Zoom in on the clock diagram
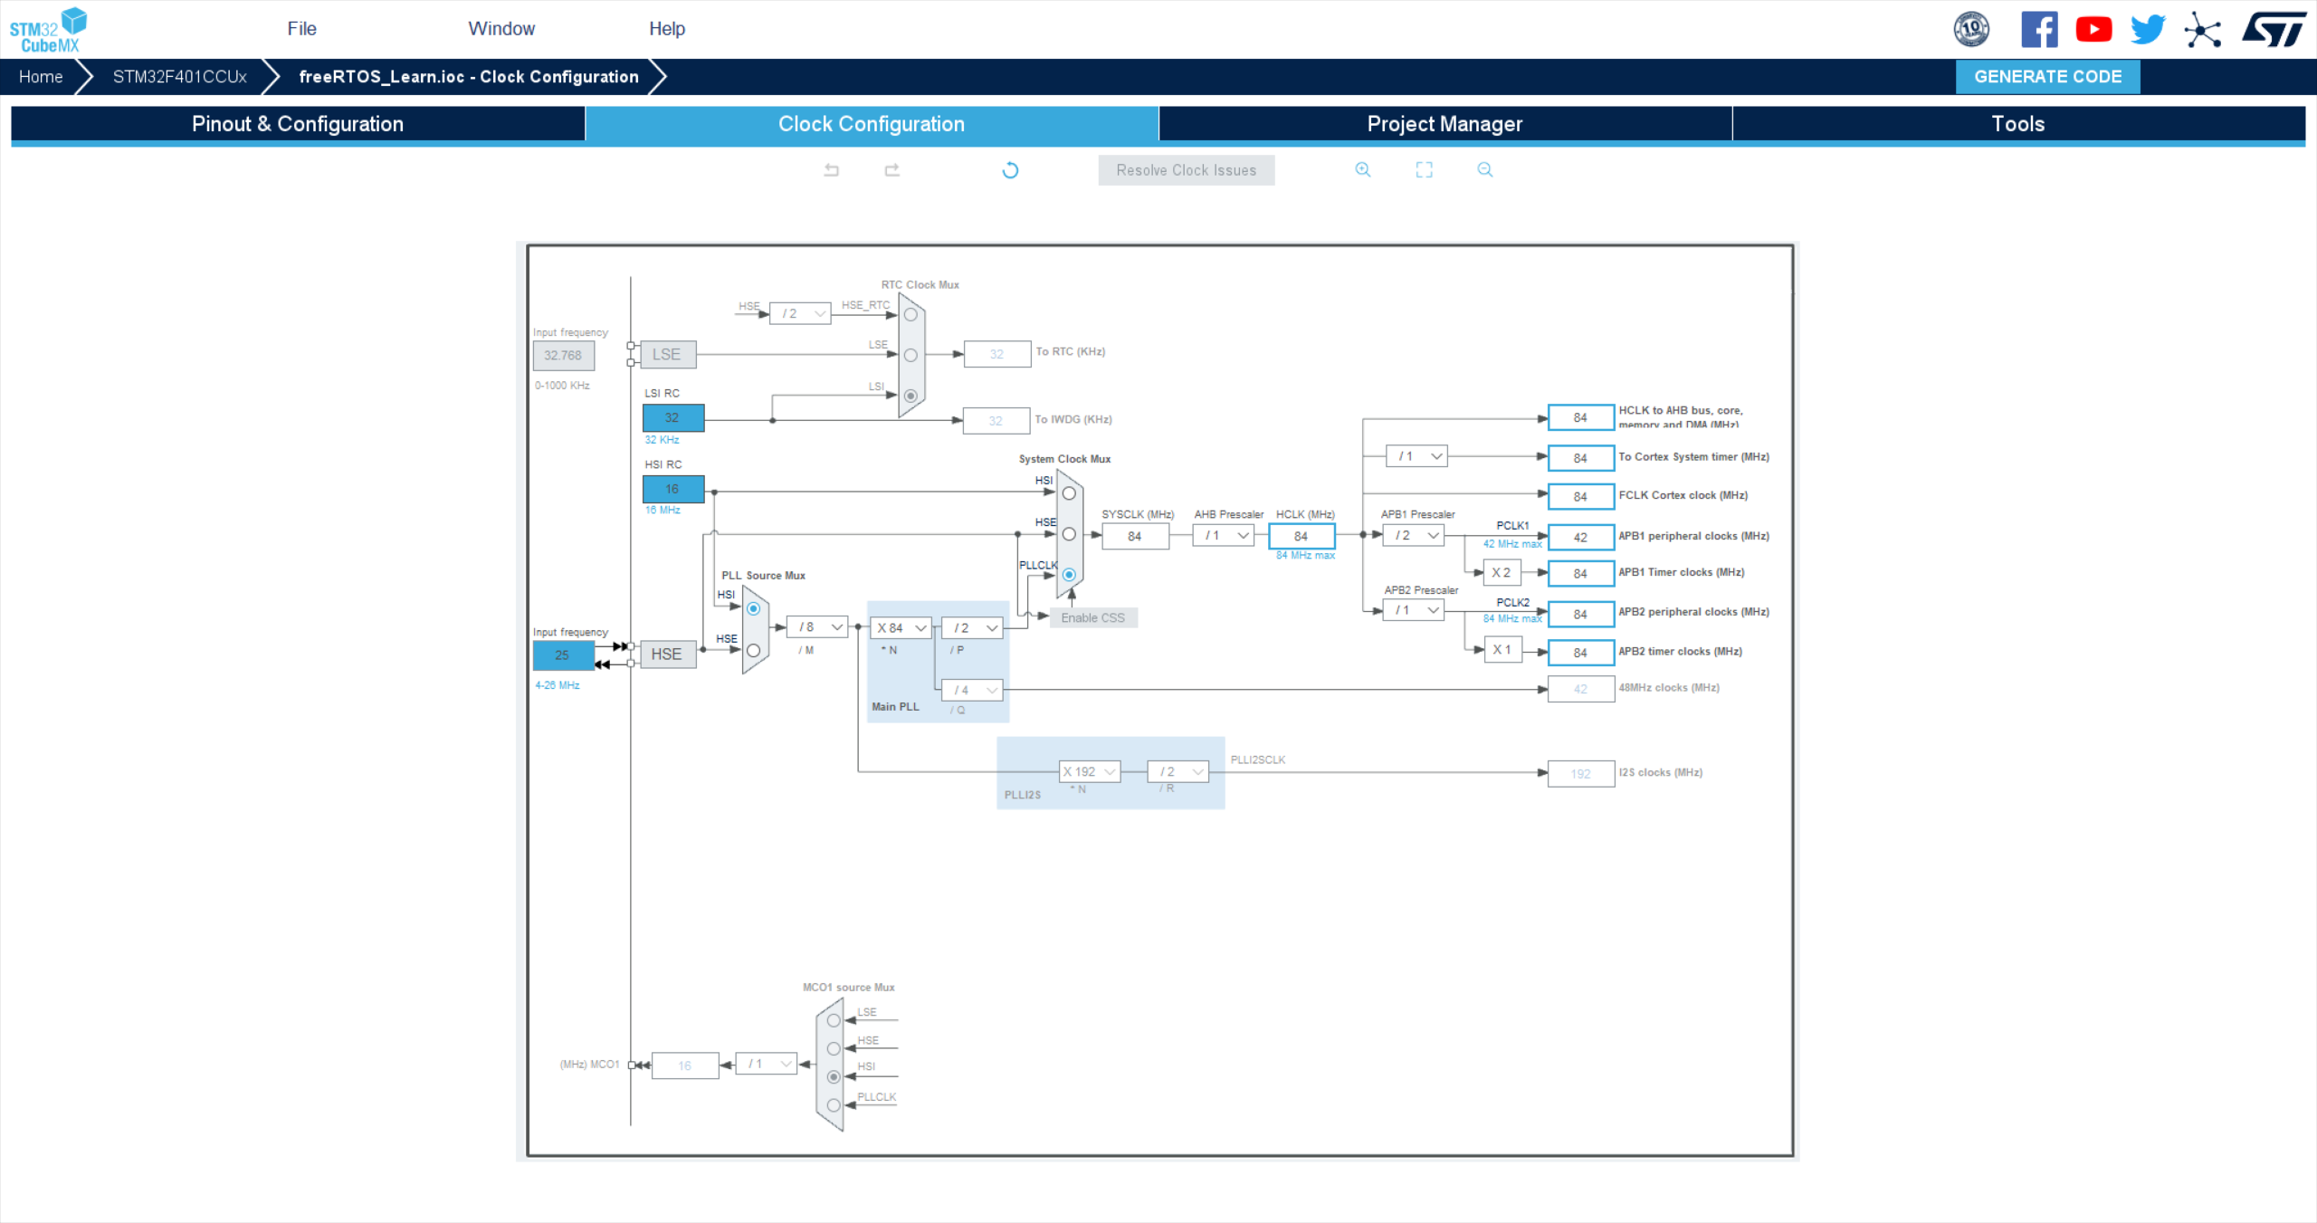2317x1223 pixels. (x=1362, y=169)
